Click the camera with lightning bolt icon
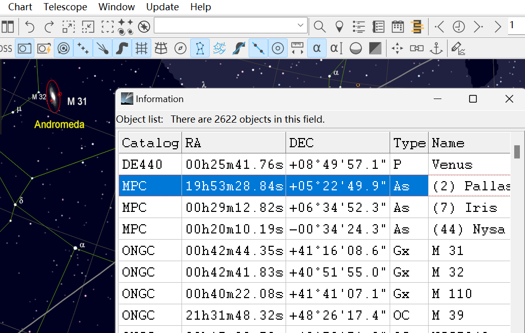This screenshot has height=333, width=525. 44,49
